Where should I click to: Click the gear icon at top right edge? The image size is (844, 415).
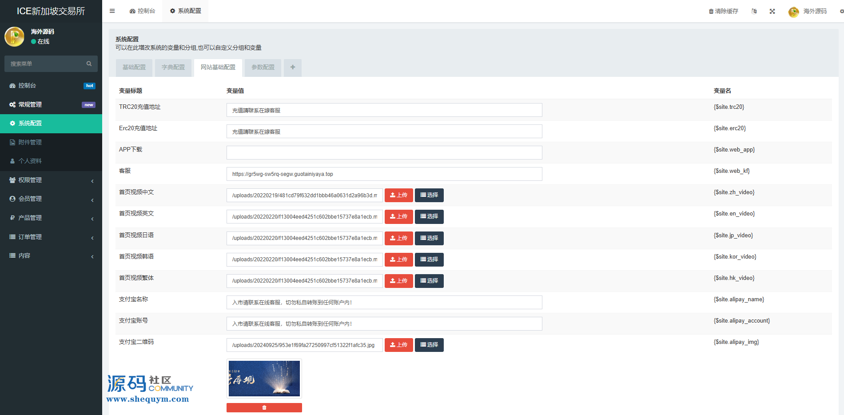(x=841, y=11)
